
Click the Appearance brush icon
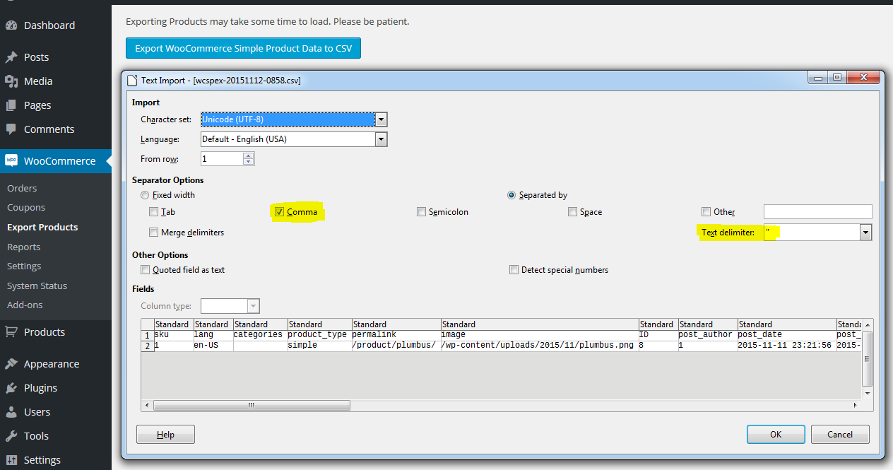tap(11, 364)
